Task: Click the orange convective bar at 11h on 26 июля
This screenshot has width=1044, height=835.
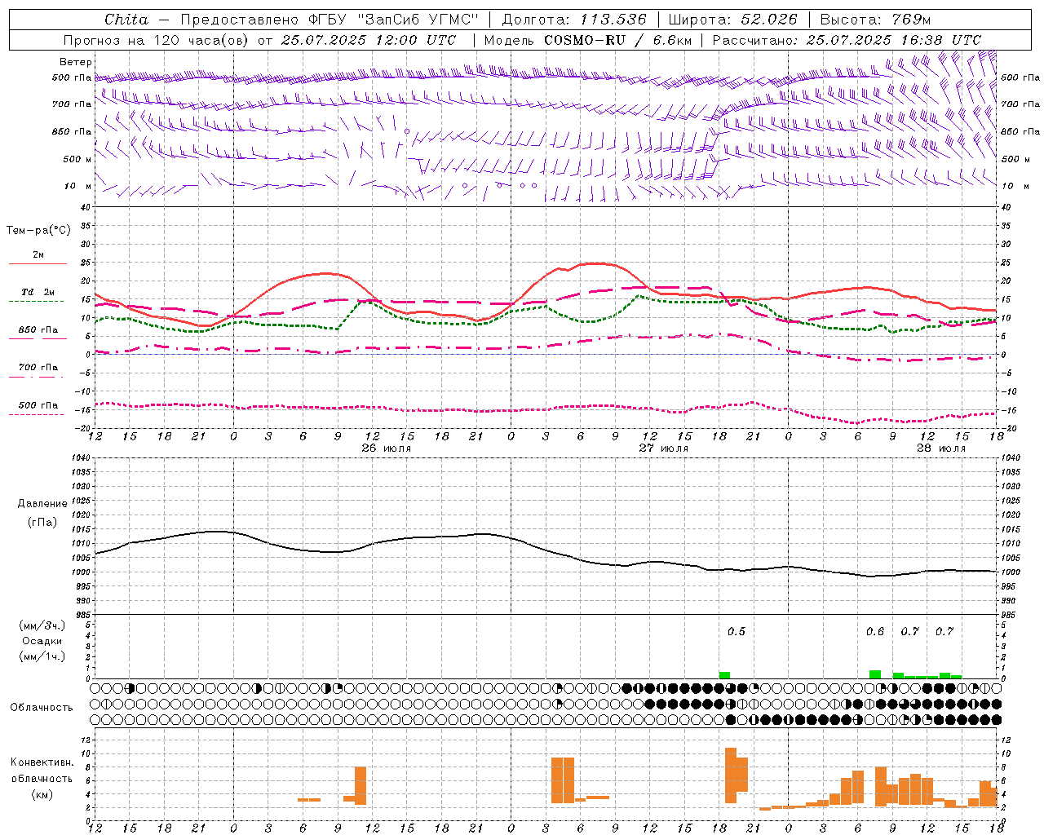Action: click(x=361, y=786)
